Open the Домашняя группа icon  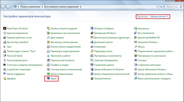click(92, 42)
